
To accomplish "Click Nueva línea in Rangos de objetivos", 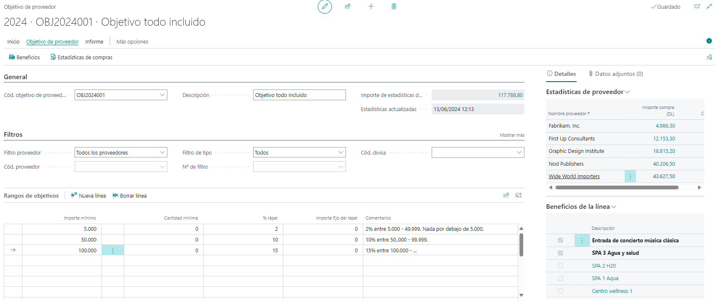I will (88, 196).
